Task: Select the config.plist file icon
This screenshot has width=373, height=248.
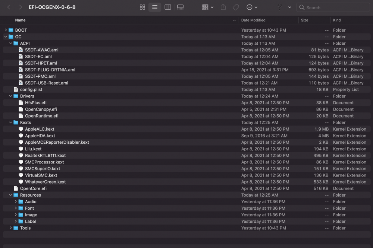Action: pyautogui.click(x=16, y=89)
